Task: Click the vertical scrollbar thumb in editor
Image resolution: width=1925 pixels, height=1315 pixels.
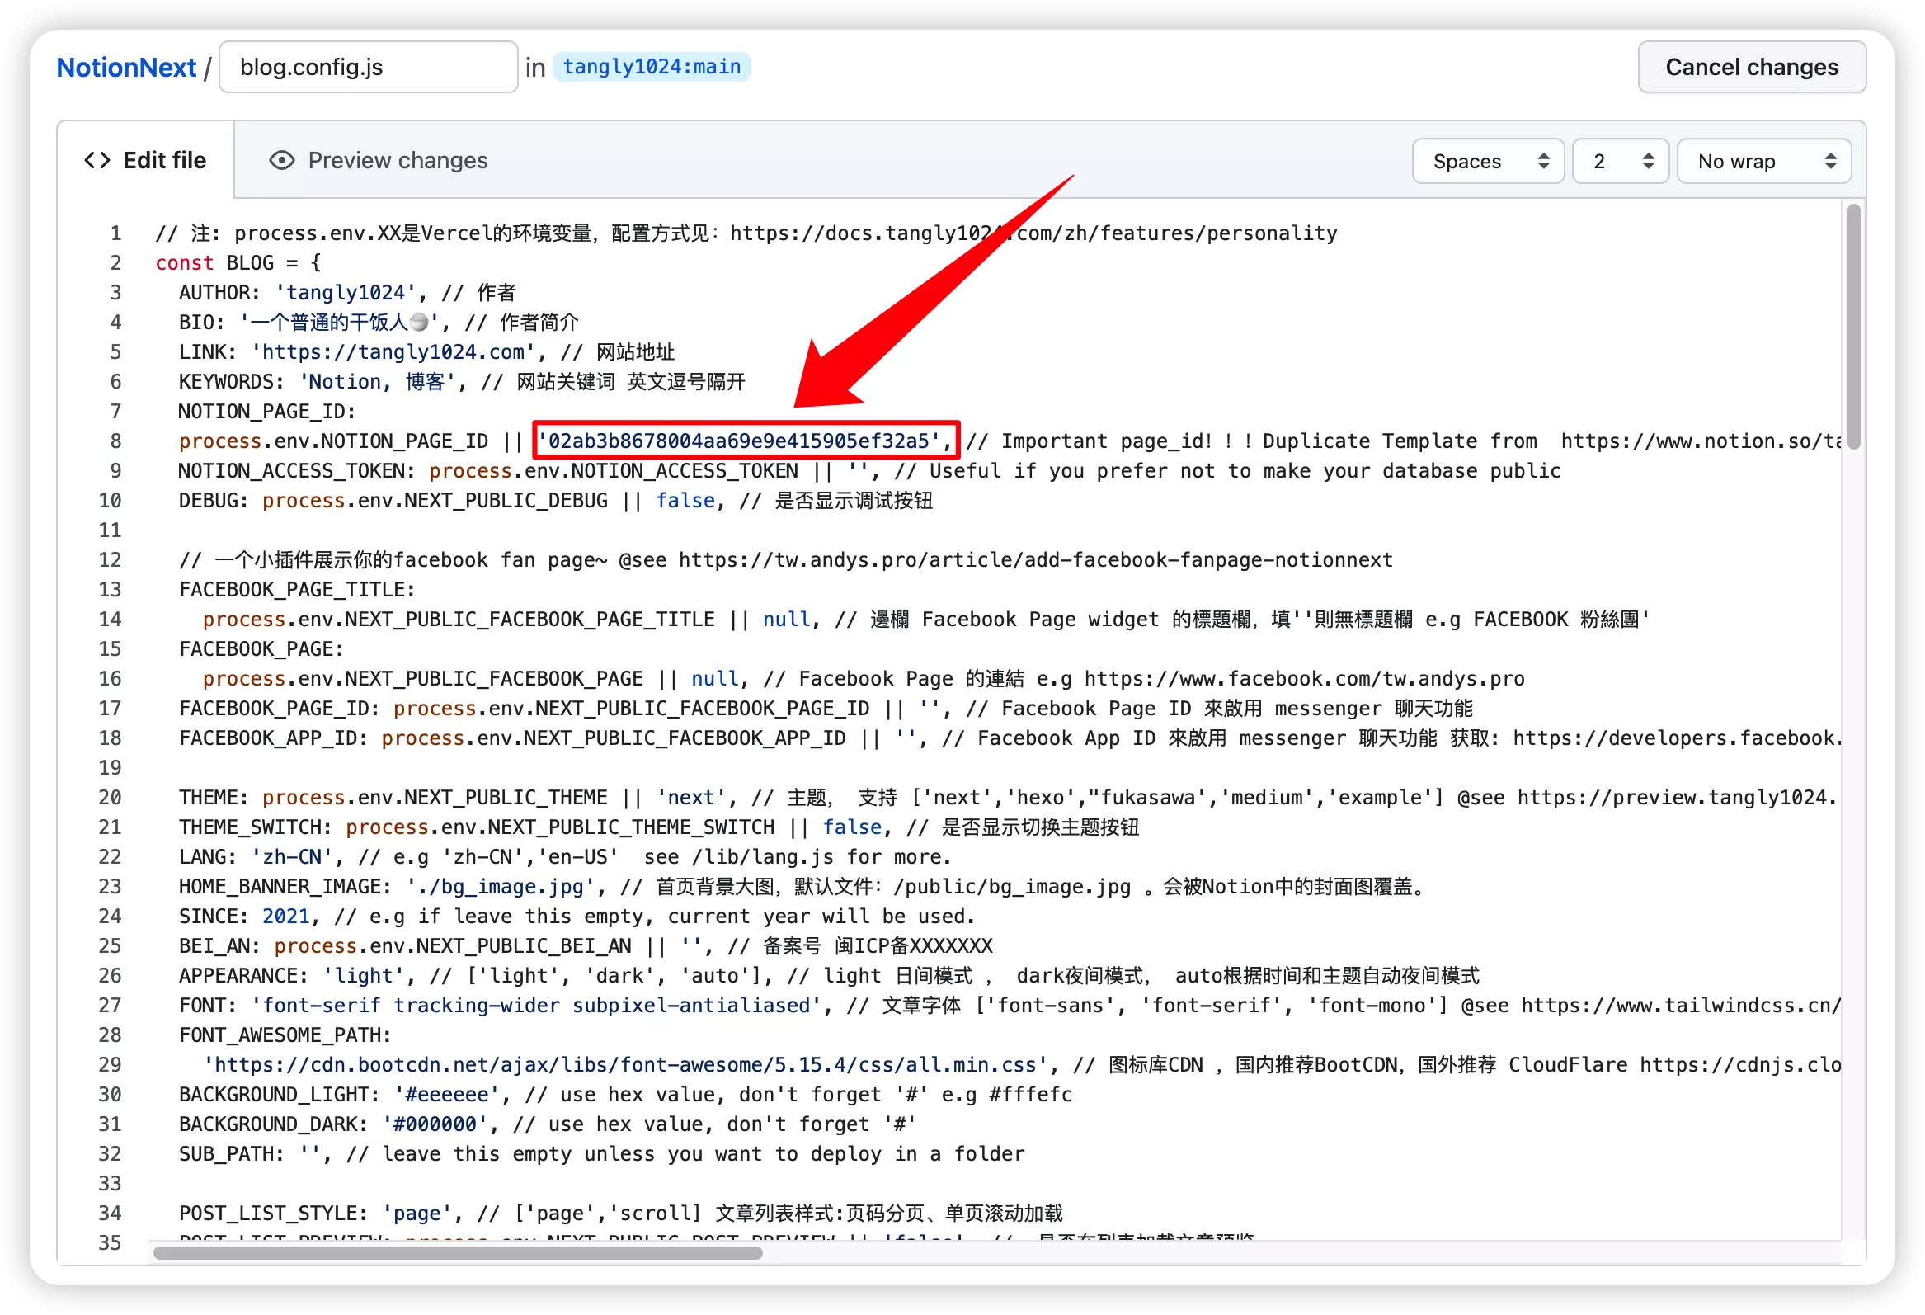Action: point(1853,326)
